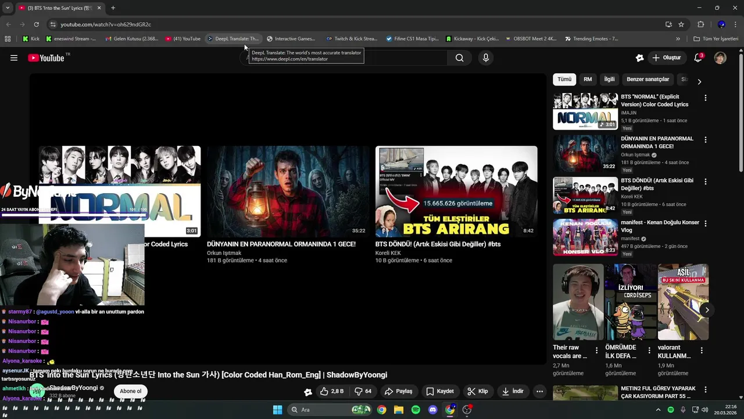Open the Tüm Yer İşaretleri folder

pos(716,39)
